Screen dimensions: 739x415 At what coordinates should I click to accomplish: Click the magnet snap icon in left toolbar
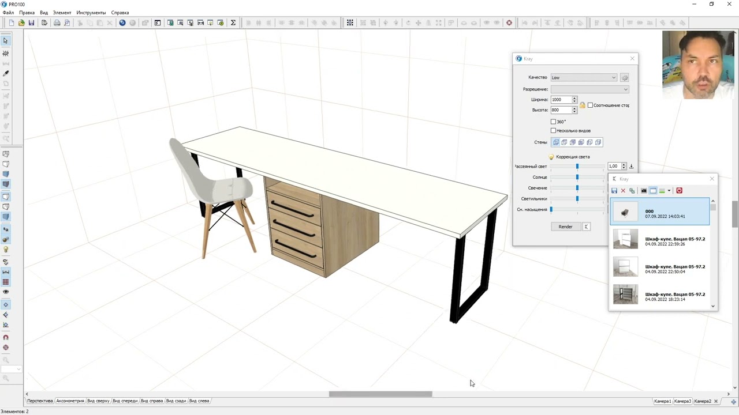pyautogui.click(x=6, y=338)
